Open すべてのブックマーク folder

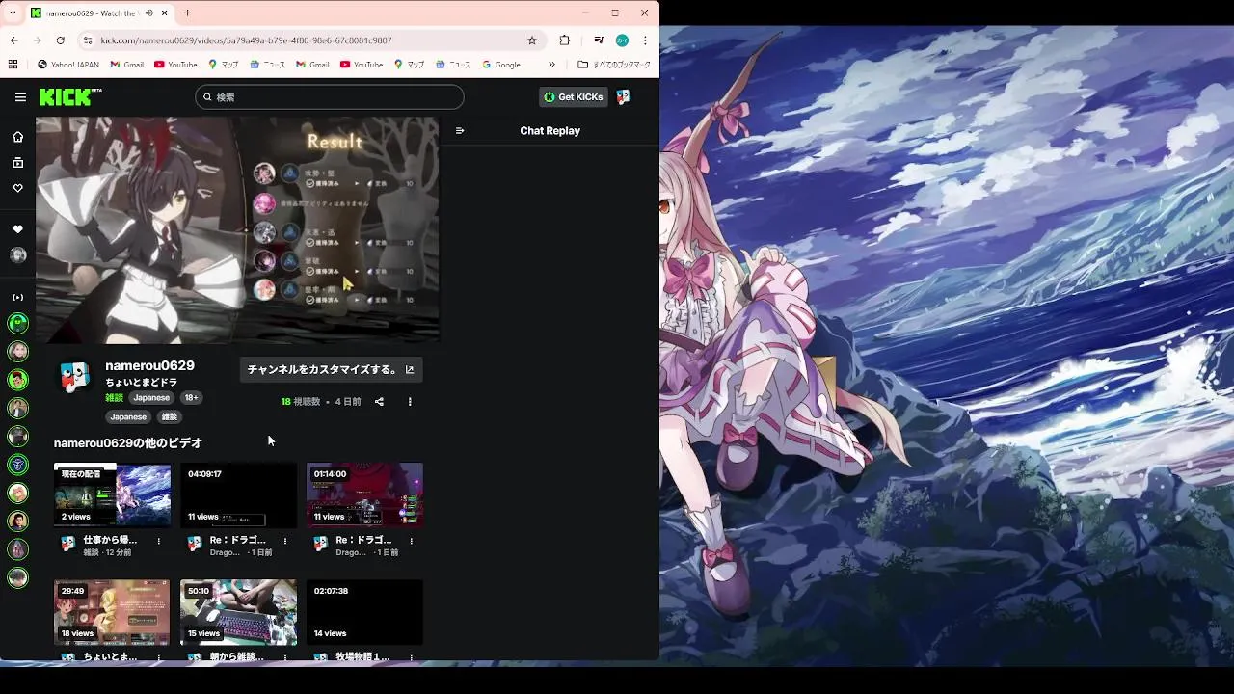coord(614,65)
